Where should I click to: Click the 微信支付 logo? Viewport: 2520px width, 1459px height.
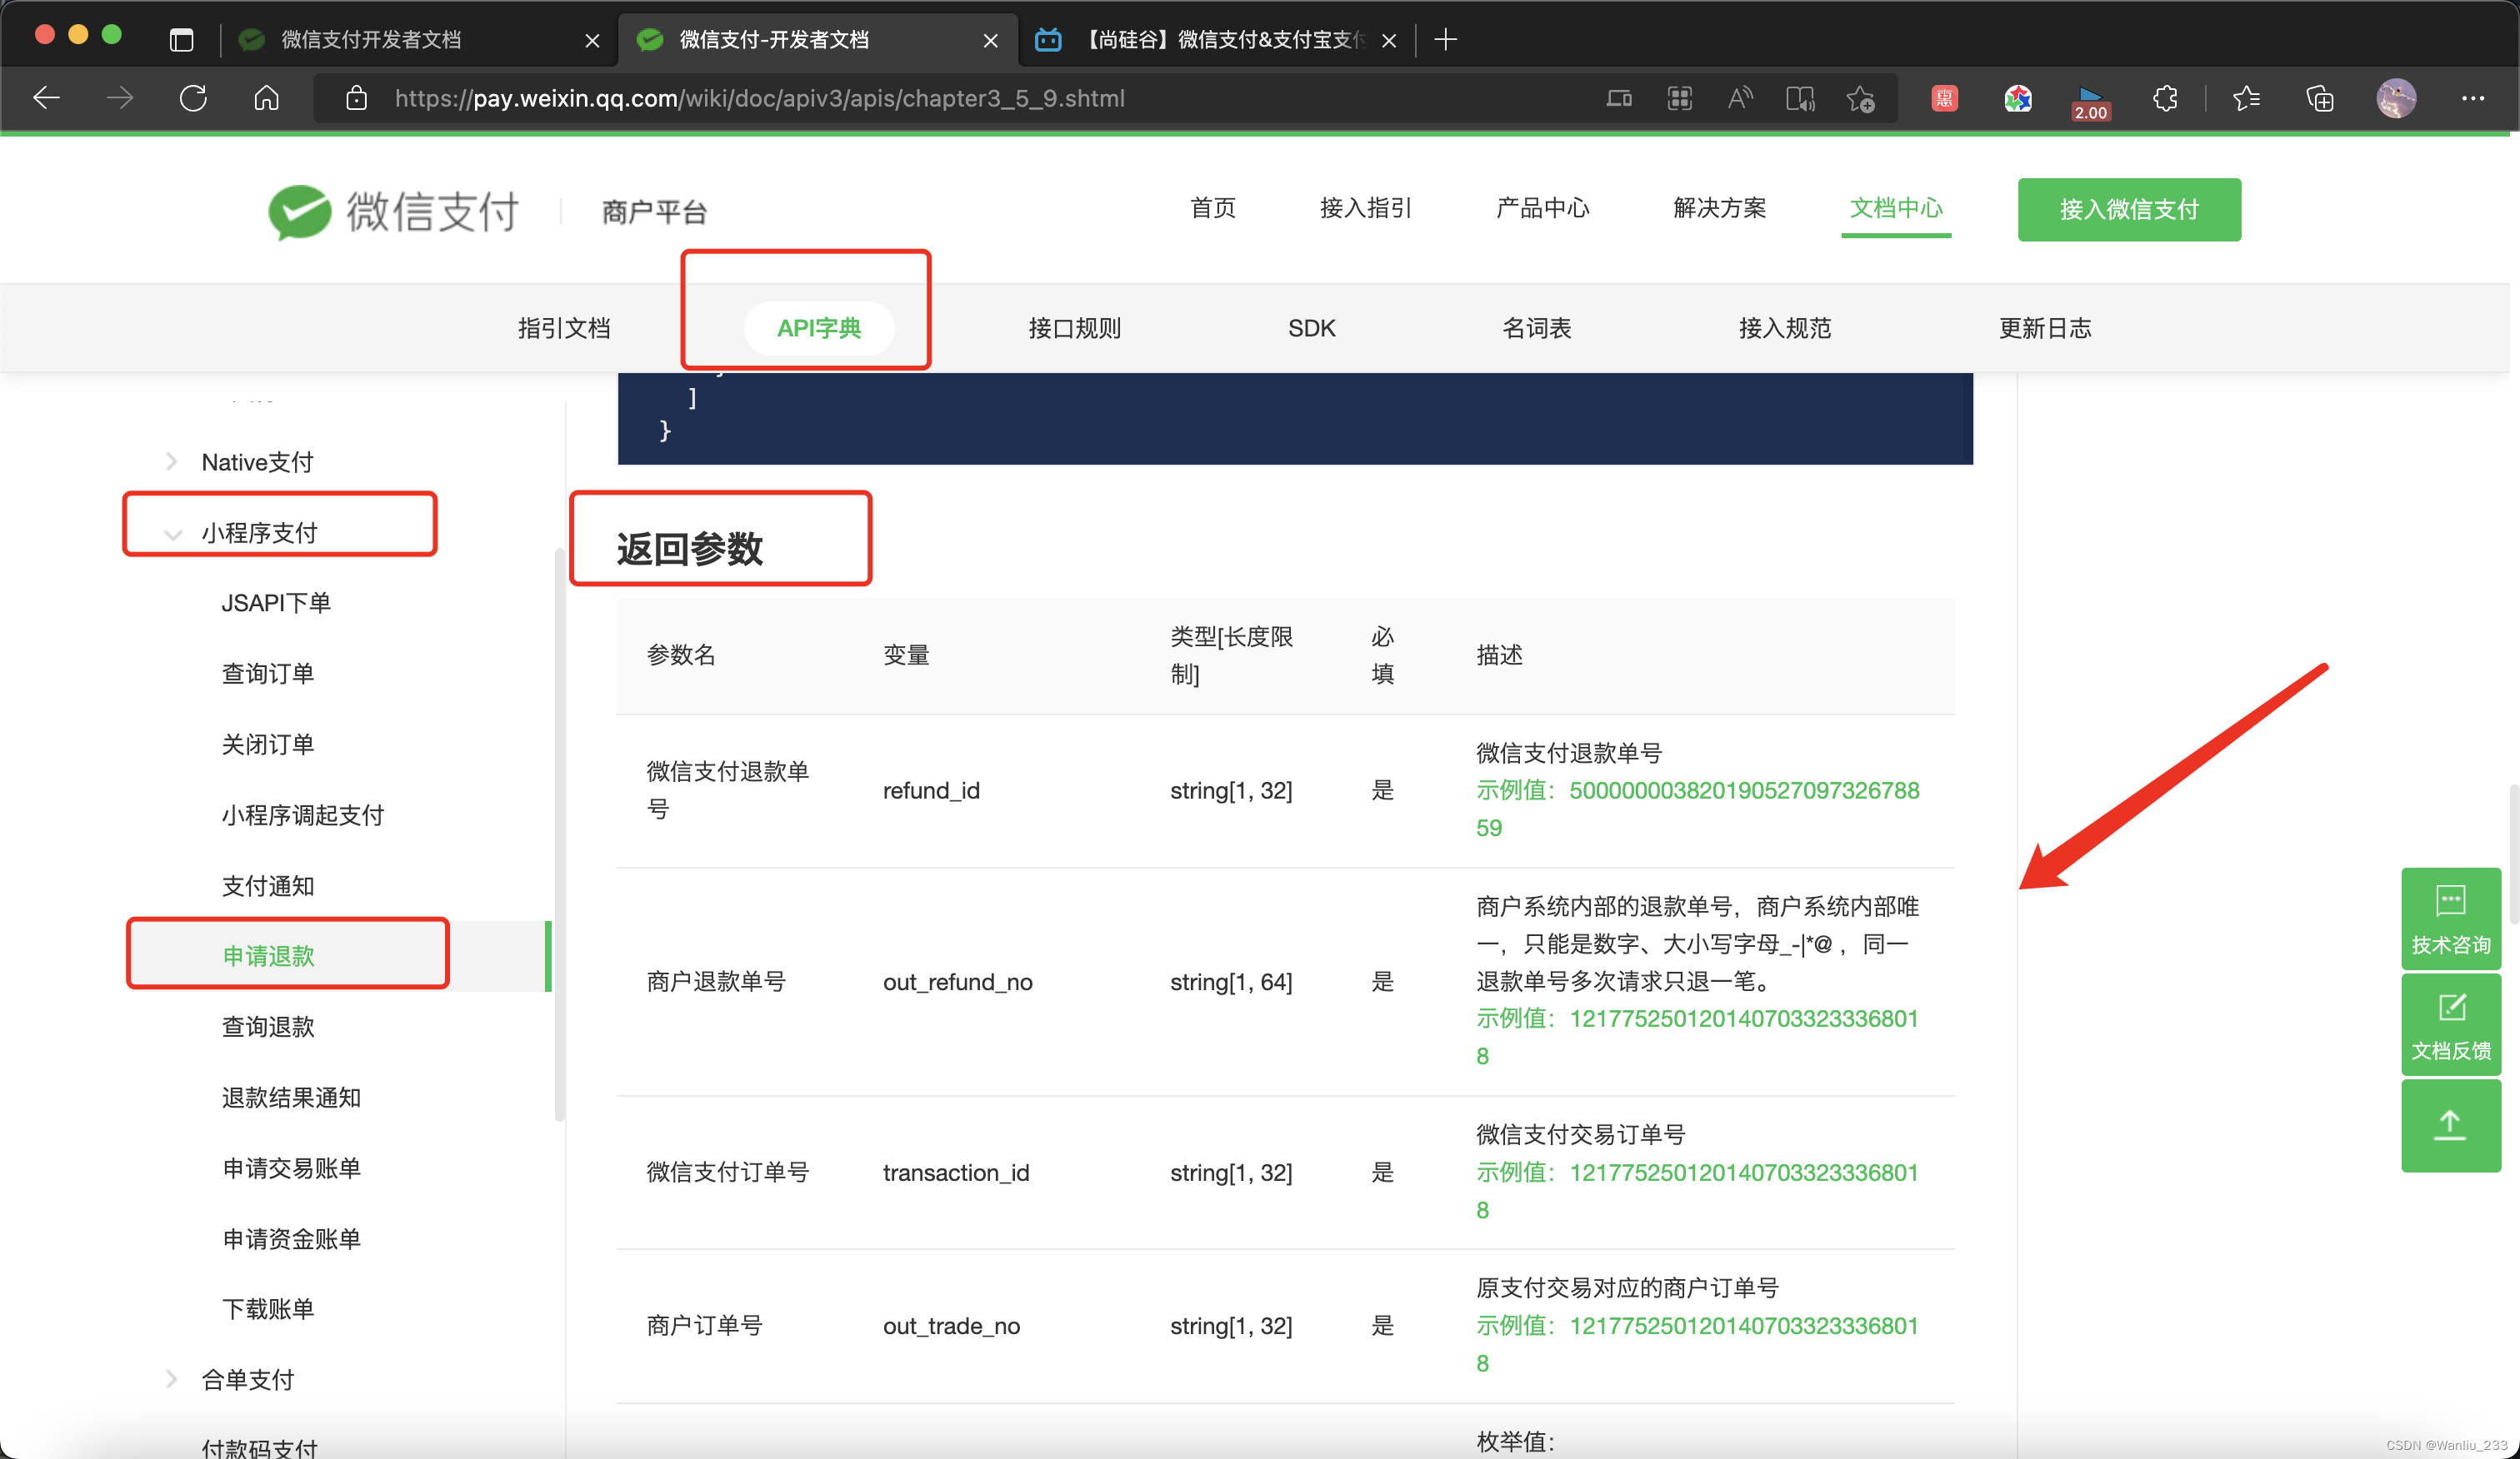click(x=393, y=211)
